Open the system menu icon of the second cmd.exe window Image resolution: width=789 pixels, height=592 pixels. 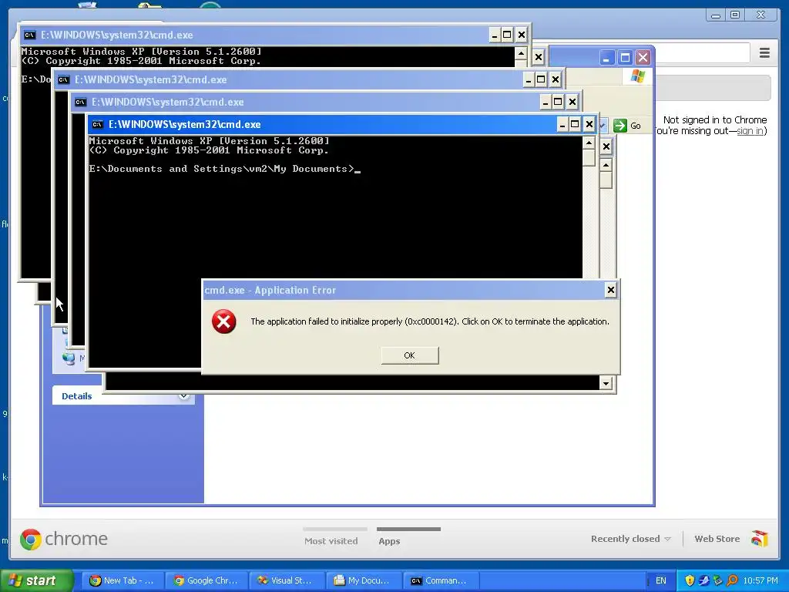click(x=80, y=103)
